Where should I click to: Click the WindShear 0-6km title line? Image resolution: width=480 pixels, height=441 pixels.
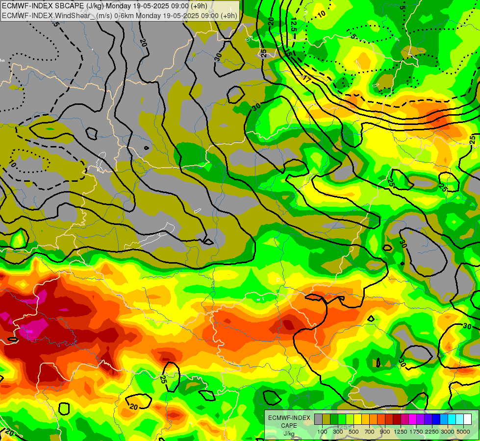click(120, 16)
